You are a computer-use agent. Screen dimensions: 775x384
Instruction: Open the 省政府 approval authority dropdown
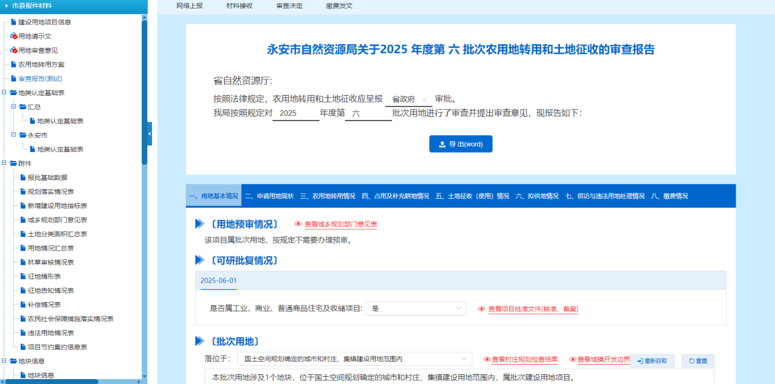tap(409, 99)
